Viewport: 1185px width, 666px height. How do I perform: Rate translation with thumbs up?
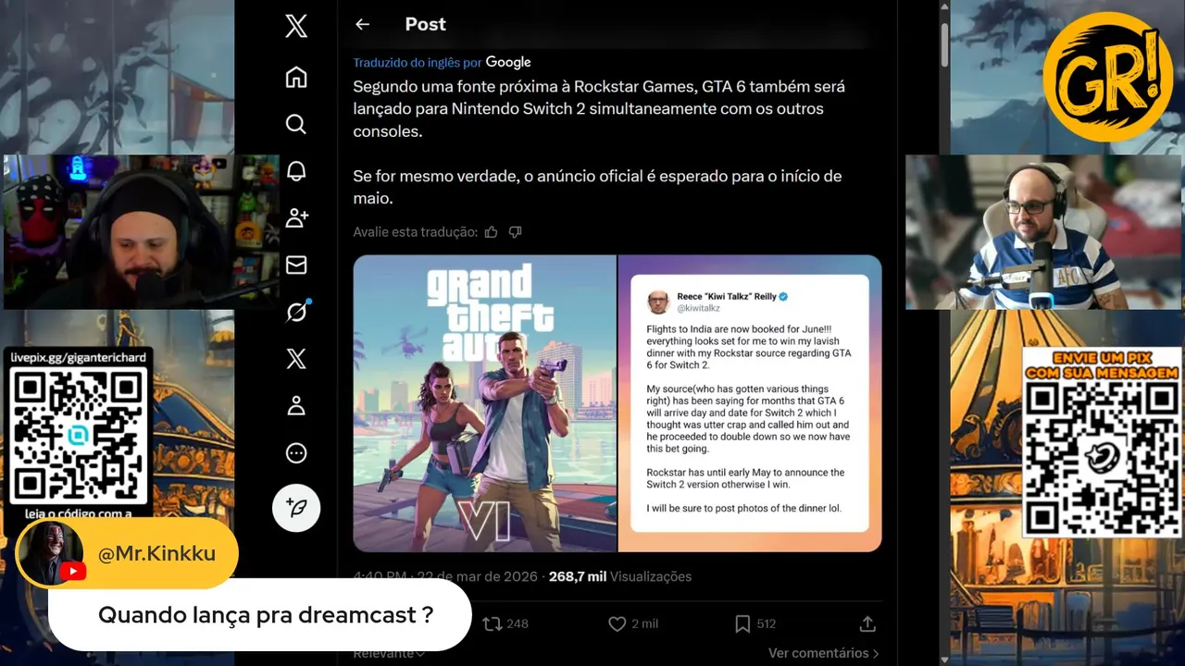pyautogui.click(x=492, y=232)
